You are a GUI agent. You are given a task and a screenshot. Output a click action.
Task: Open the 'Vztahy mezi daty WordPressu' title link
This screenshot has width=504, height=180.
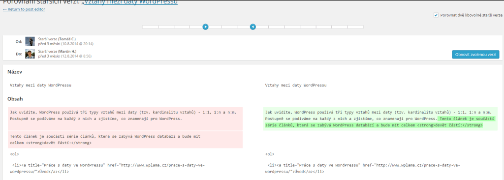[x=130, y=2]
